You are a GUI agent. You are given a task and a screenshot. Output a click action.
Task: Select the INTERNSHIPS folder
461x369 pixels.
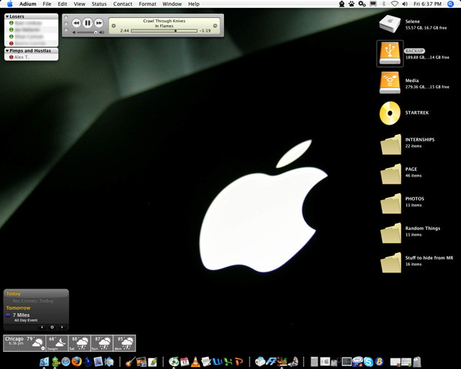[390, 144]
